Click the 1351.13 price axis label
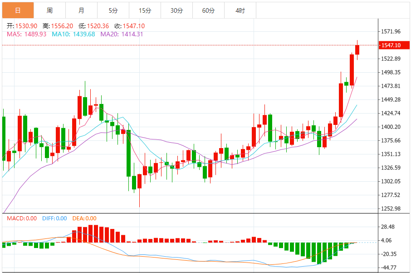This screenshot has width=411, height=273. pos(391,154)
